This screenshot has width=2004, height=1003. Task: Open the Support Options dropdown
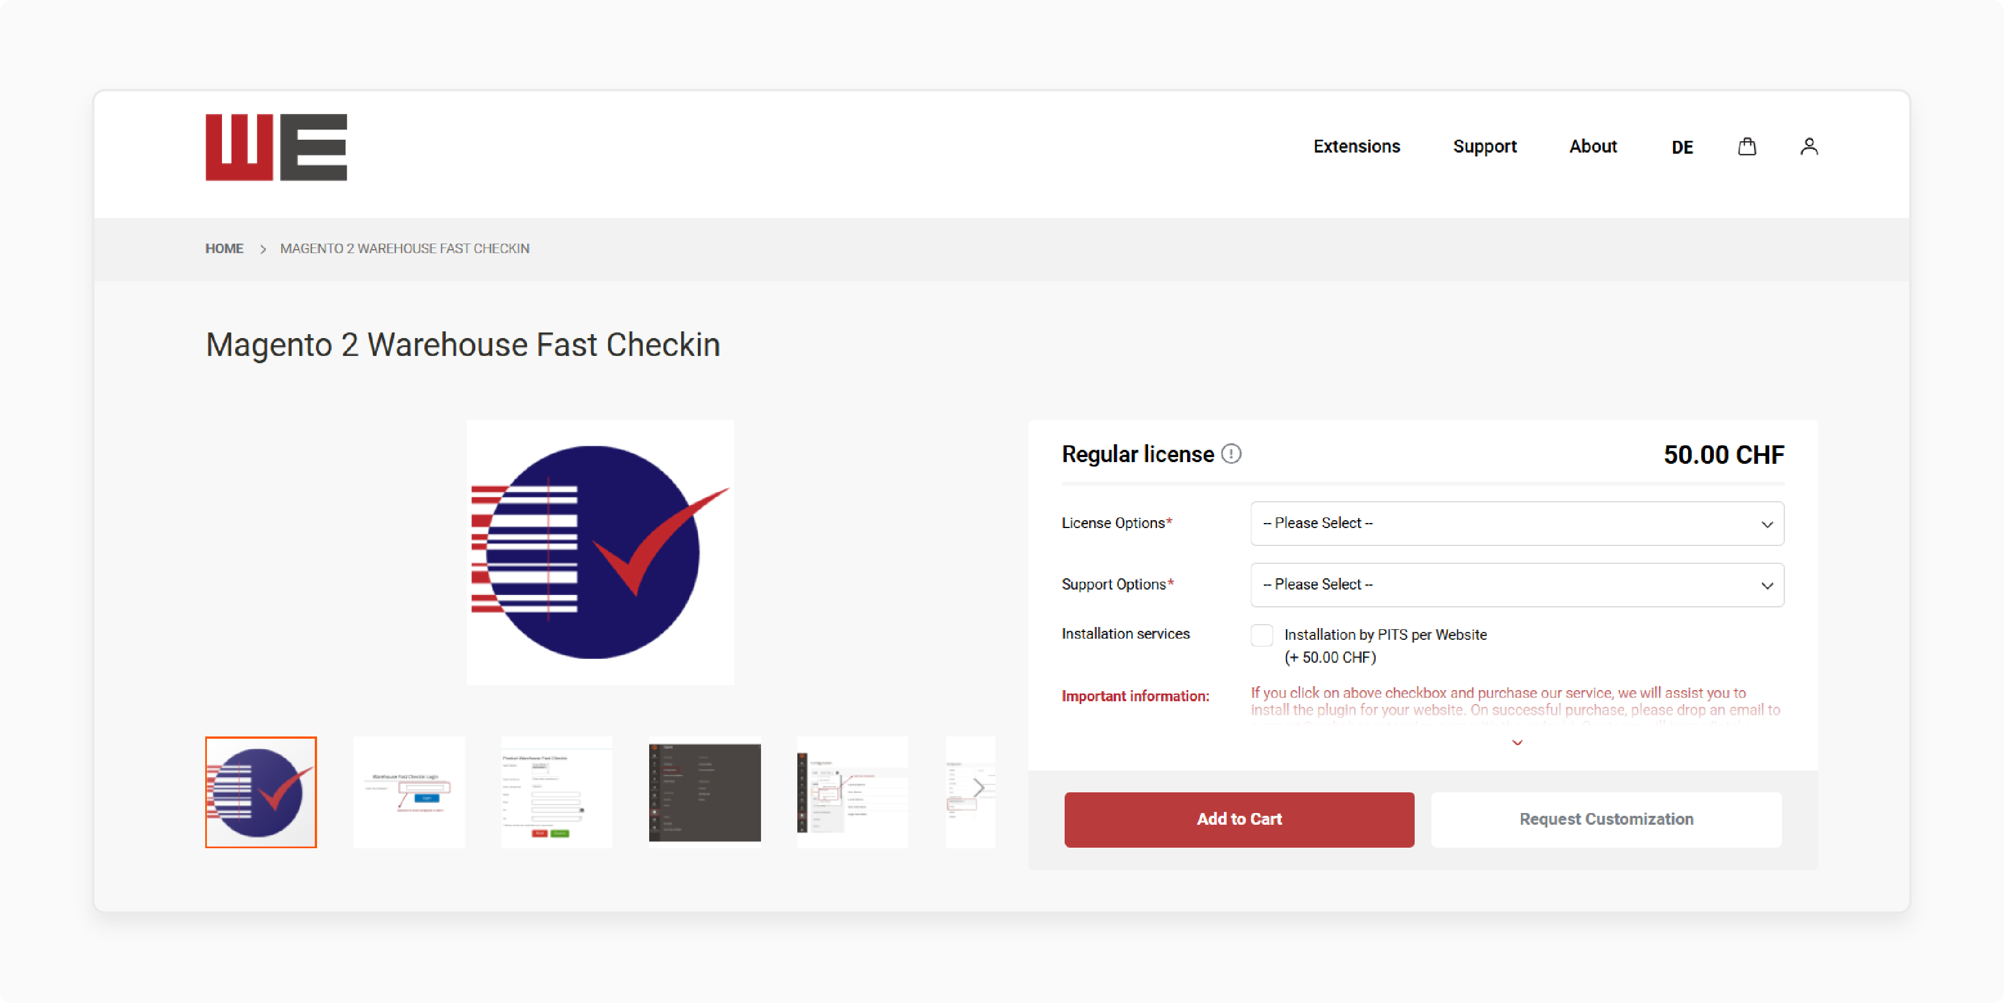click(x=1517, y=584)
